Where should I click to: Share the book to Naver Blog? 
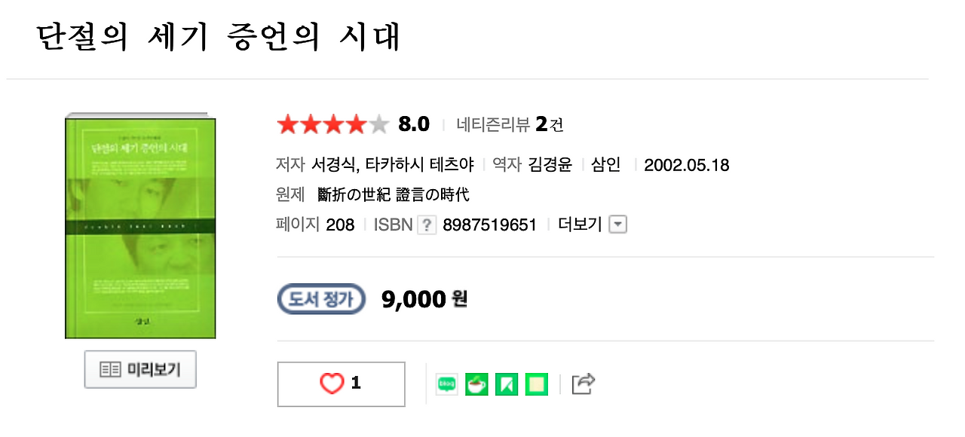click(446, 384)
